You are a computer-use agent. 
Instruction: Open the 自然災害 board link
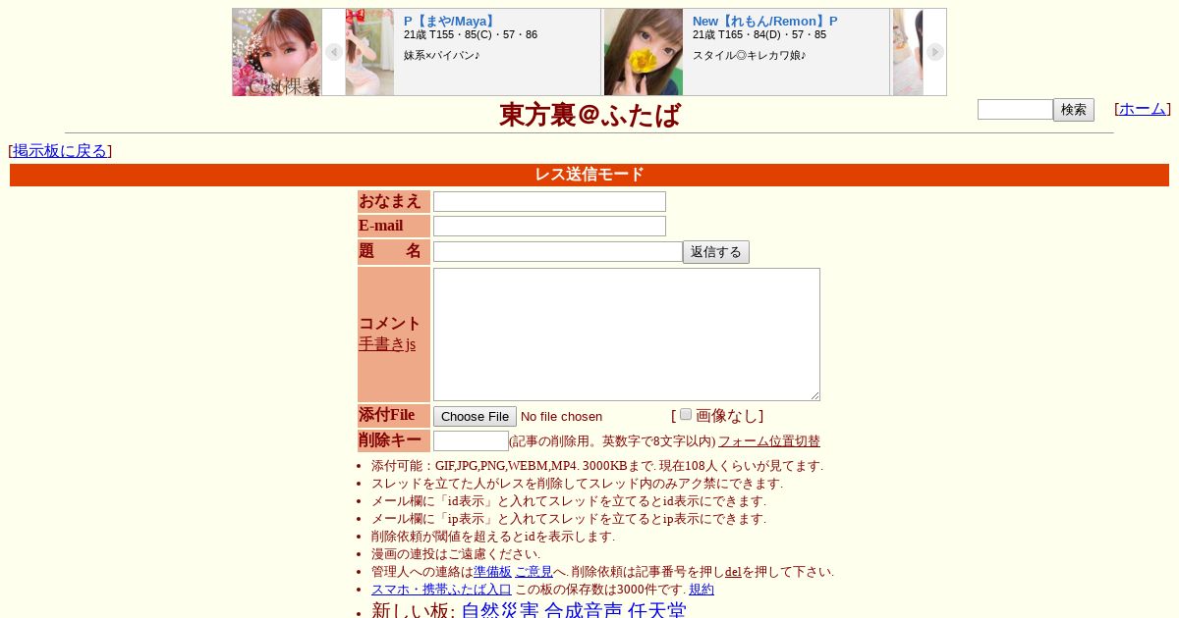click(500, 610)
